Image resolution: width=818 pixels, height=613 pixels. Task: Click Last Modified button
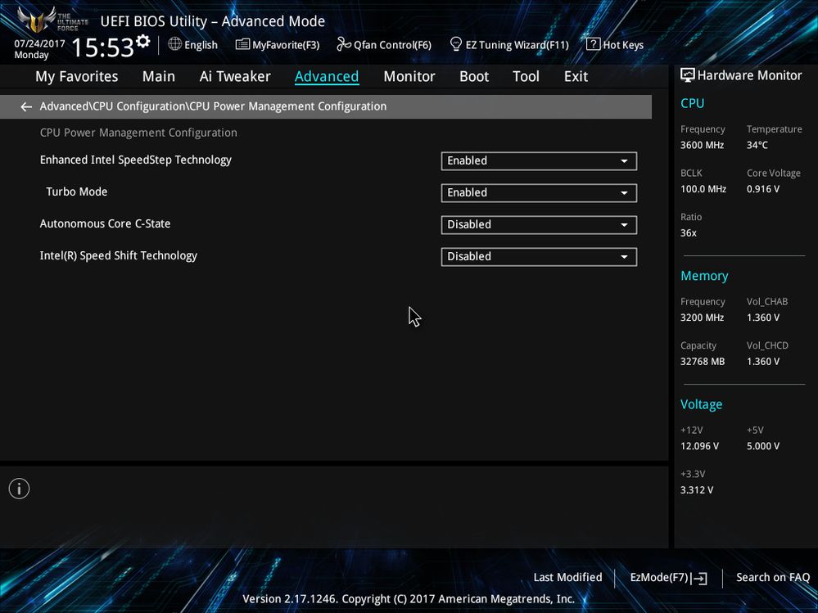(567, 578)
